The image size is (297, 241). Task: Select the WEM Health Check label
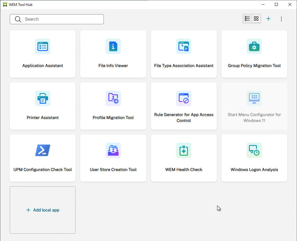(184, 170)
